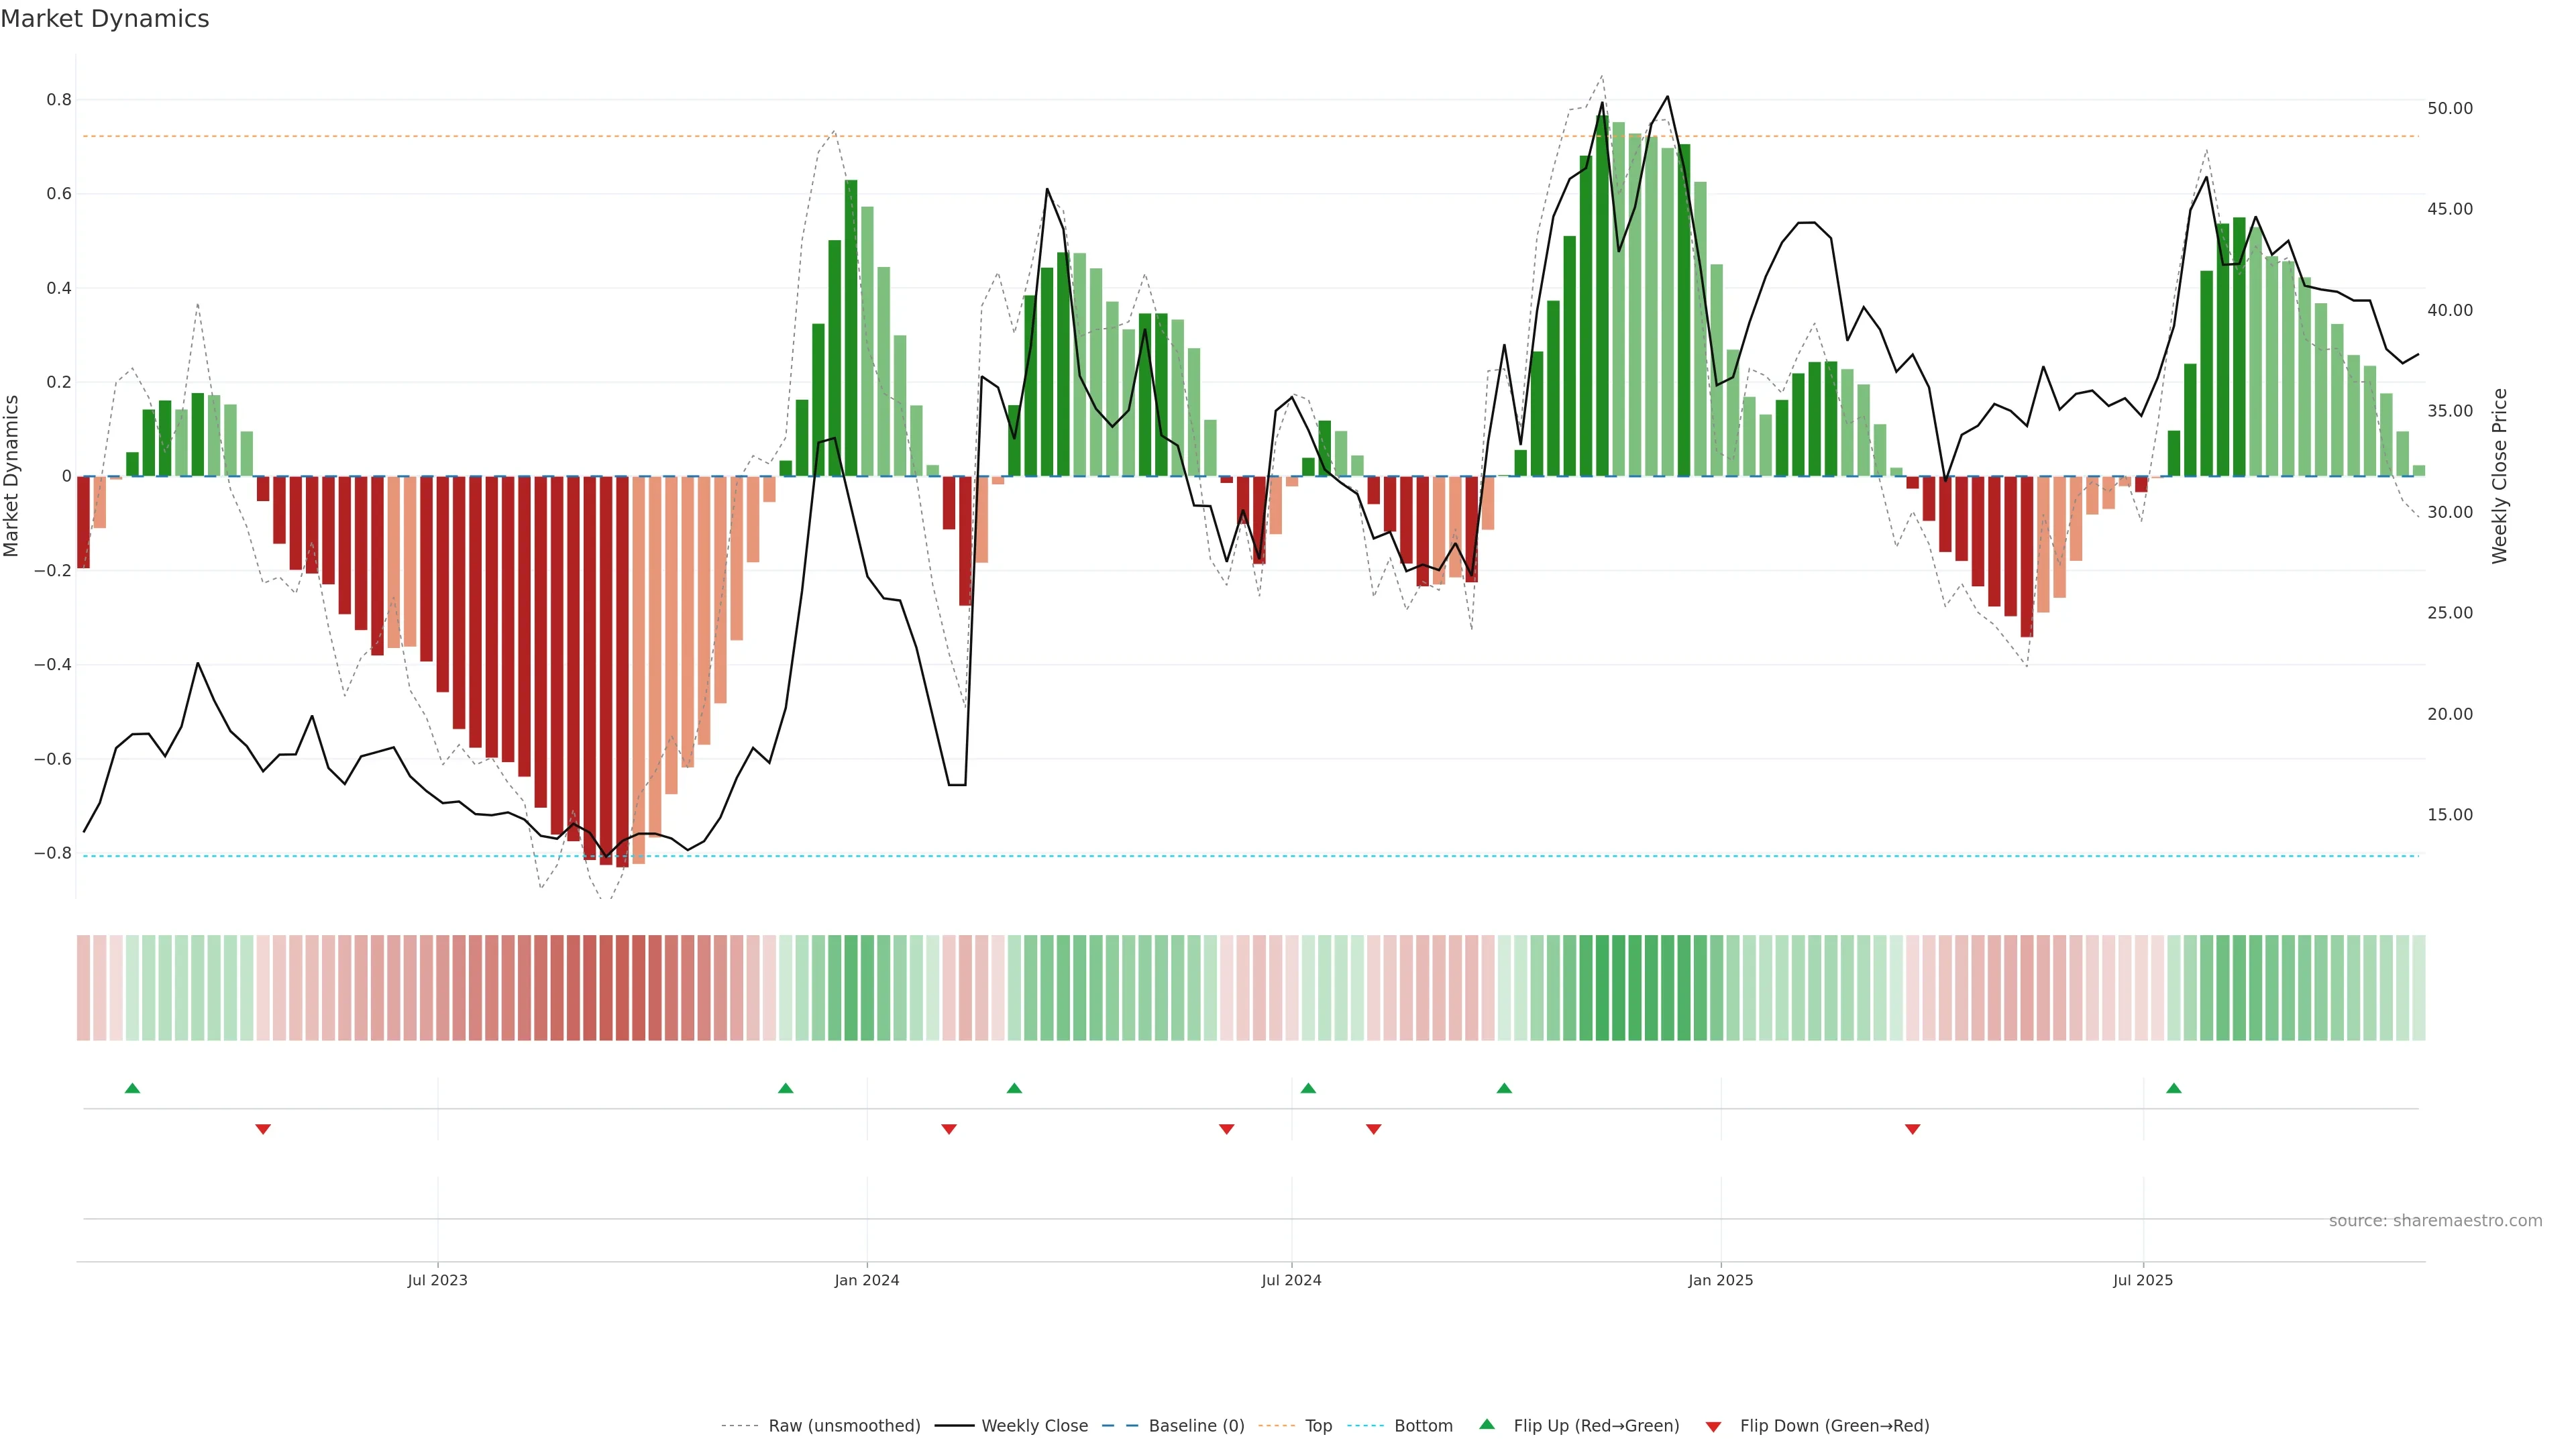Click the first red Flip Down marker
Image resolution: width=2576 pixels, height=1449 pixels.
pos(263,1129)
